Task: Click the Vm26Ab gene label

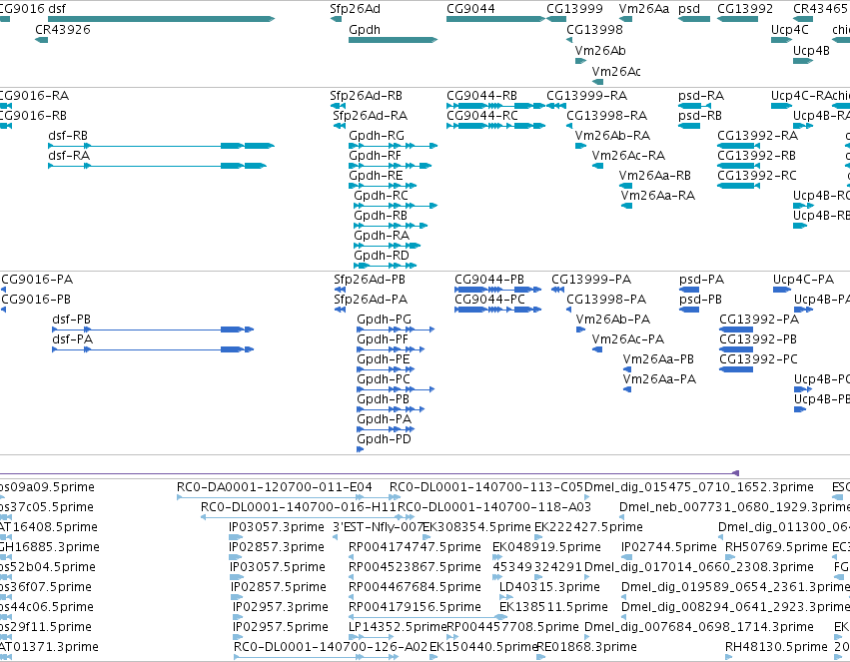Action: click(600, 50)
